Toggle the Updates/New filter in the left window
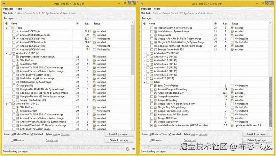The image size is (276, 156). point(12,134)
